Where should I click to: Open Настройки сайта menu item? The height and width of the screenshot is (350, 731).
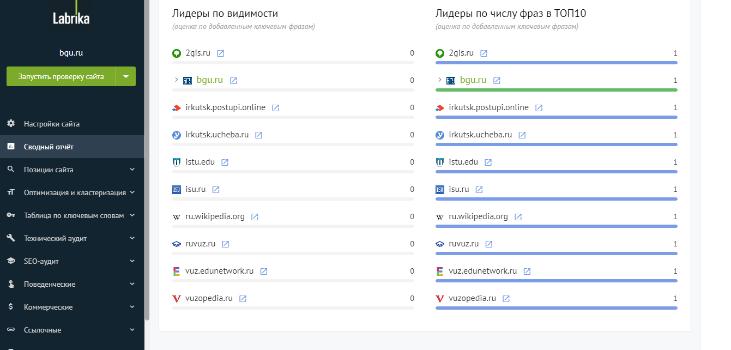coord(72,124)
